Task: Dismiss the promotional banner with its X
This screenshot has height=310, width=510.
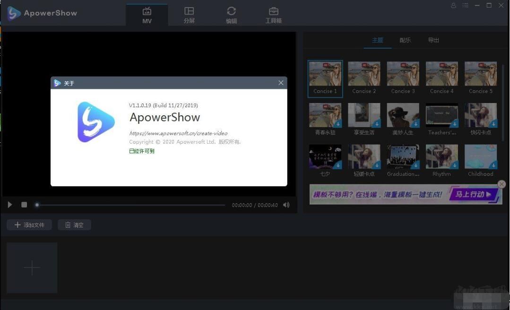Action: coord(501,184)
